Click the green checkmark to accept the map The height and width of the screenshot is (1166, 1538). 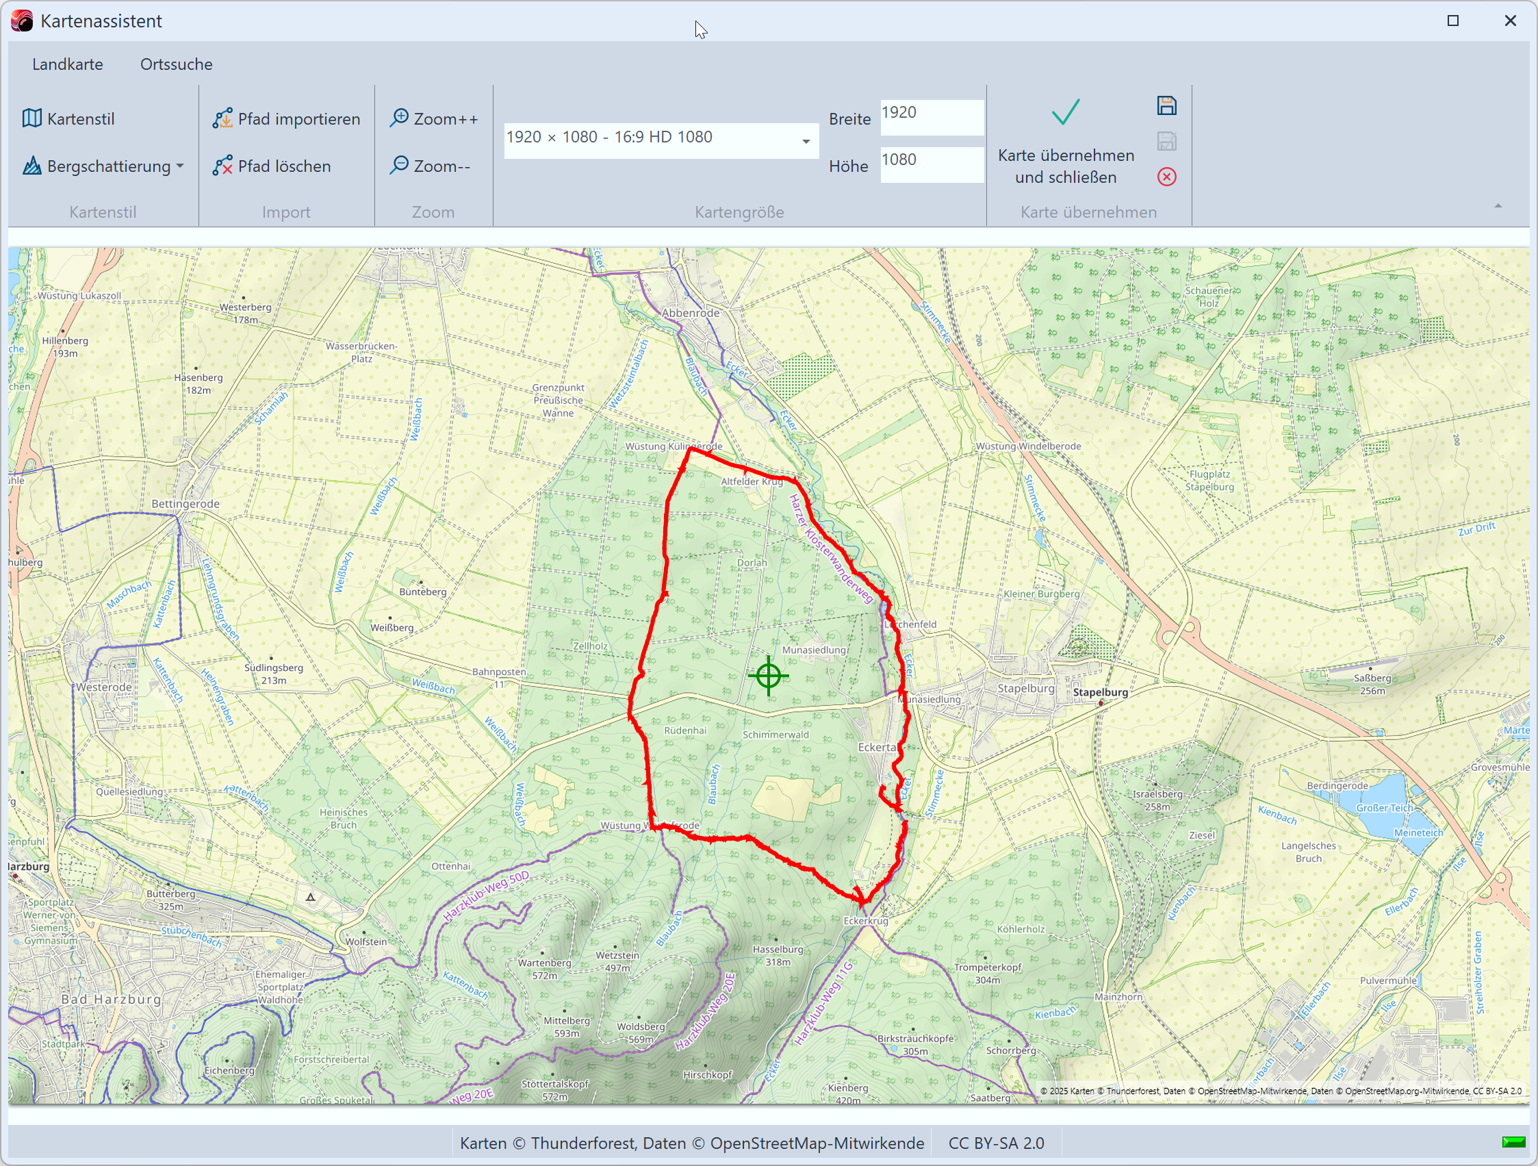[x=1064, y=112]
